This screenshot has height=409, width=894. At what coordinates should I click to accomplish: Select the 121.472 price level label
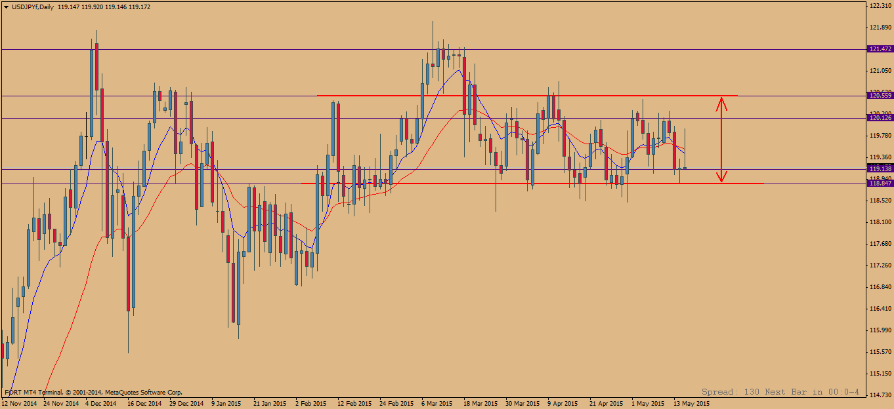point(880,49)
